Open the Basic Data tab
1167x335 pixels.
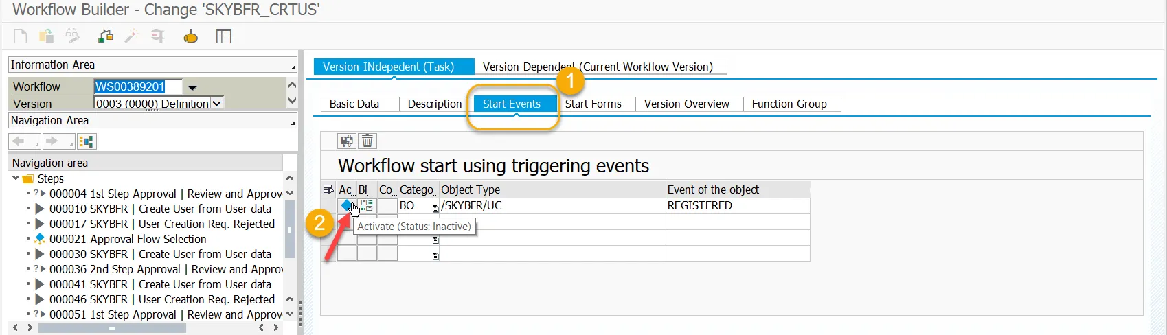click(359, 104)
